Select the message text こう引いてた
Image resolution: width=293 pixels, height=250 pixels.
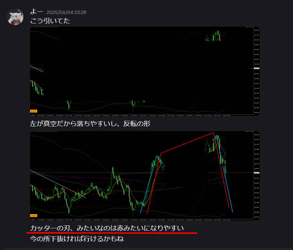coord(50,21)
